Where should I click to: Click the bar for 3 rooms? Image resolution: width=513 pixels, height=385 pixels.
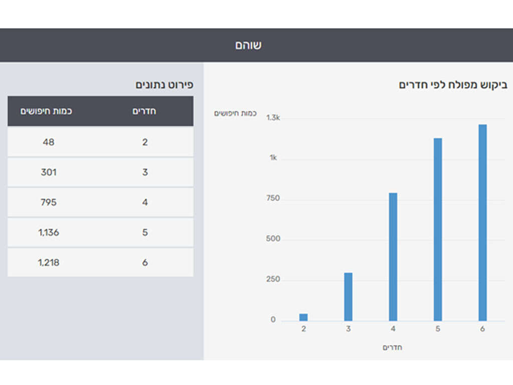pyautogui.click(x=348, y=296)
